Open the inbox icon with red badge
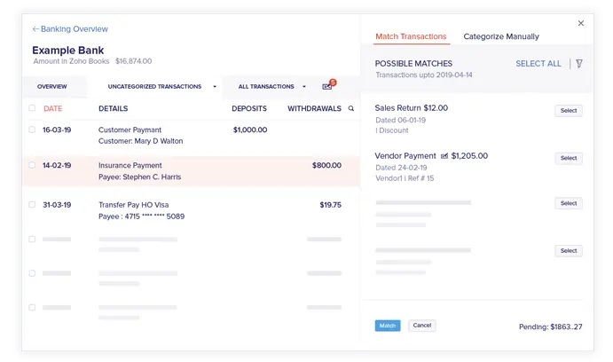 [328, 86]
